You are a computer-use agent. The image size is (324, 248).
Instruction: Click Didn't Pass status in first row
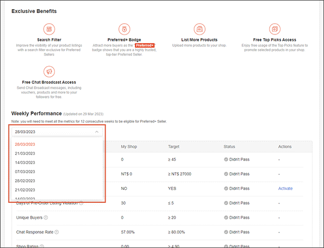239,160
